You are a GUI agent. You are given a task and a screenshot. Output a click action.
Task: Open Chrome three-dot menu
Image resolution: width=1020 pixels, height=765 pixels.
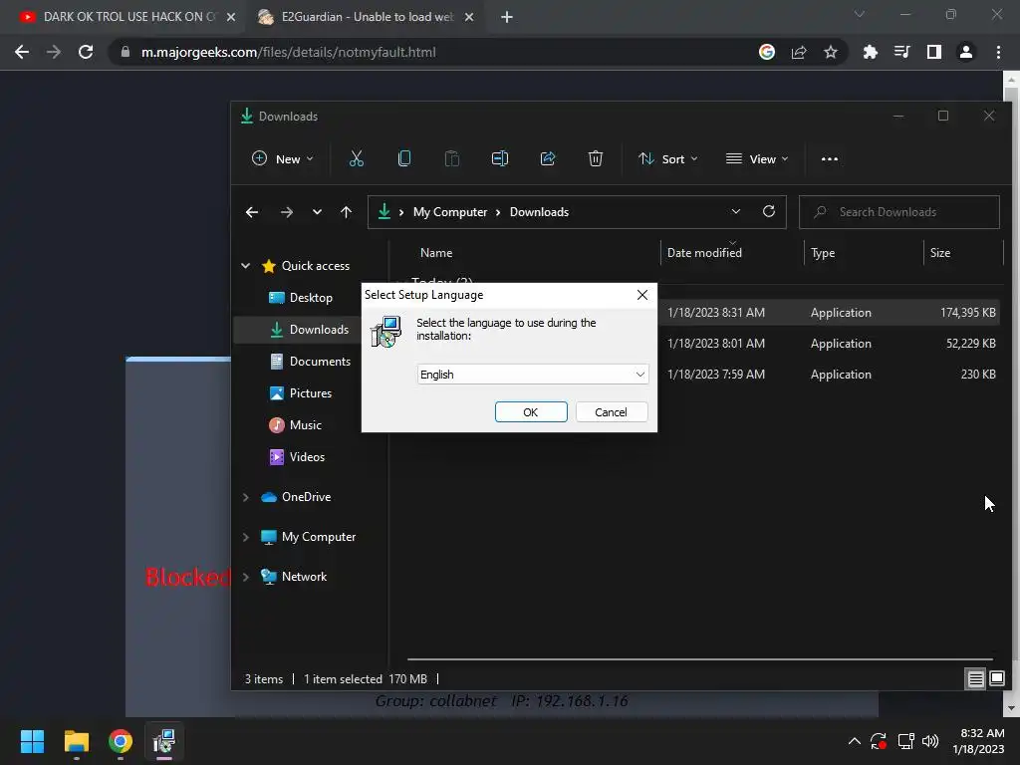(998, 52)
